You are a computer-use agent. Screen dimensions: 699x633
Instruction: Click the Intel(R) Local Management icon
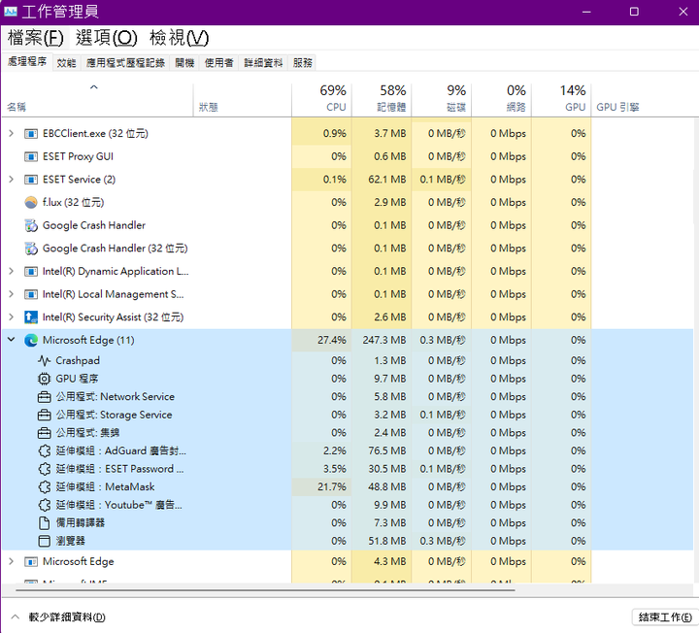point(31,295)
